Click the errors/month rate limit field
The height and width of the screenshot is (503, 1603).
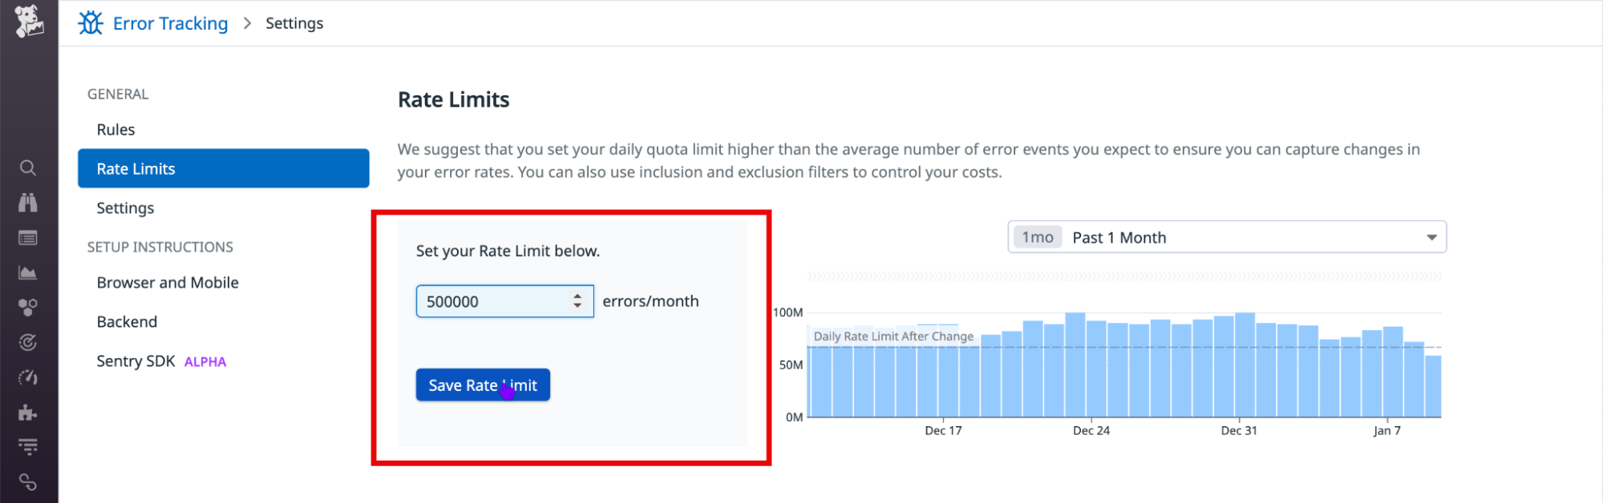point(504,301)
